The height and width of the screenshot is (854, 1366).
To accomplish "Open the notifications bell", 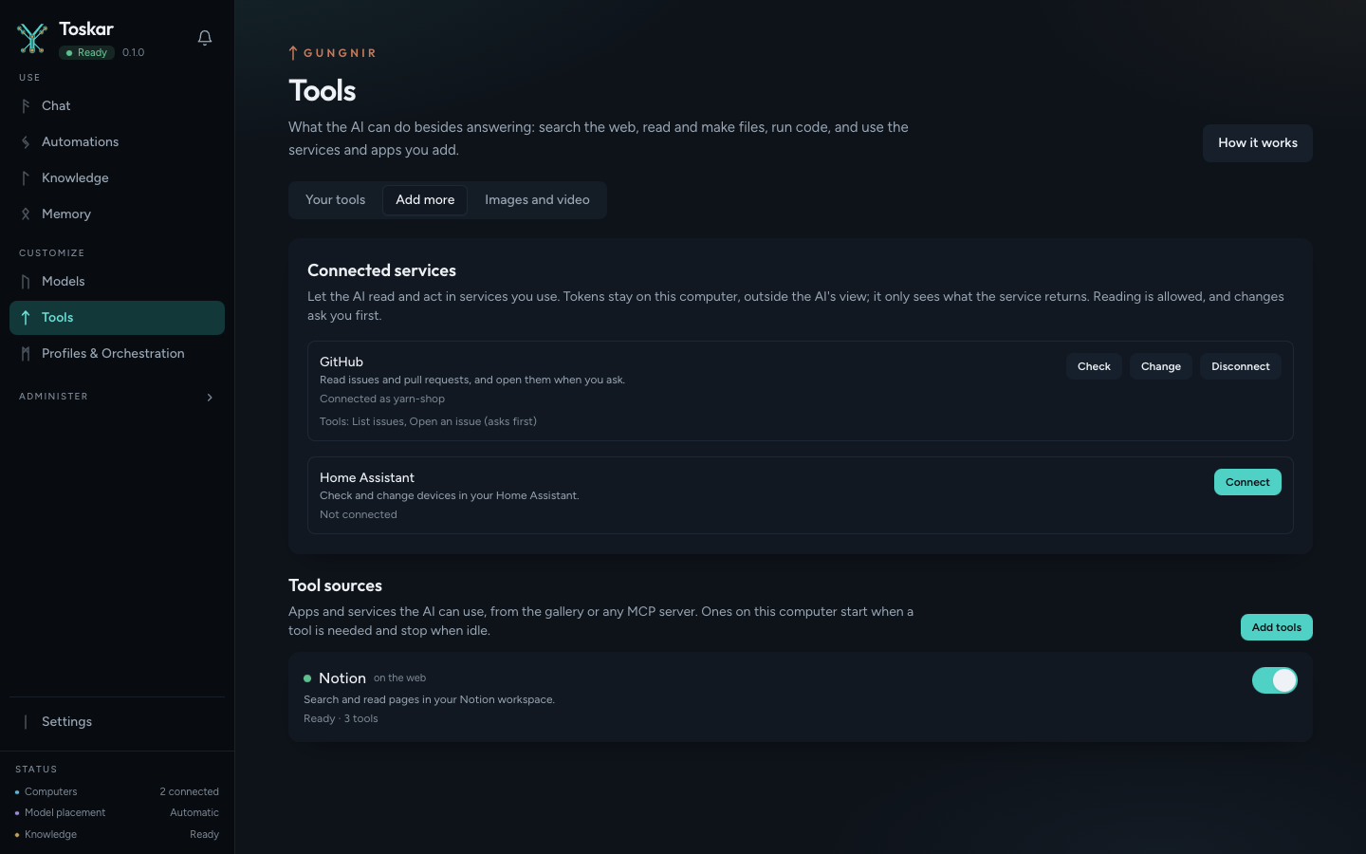I will [205, 38].
